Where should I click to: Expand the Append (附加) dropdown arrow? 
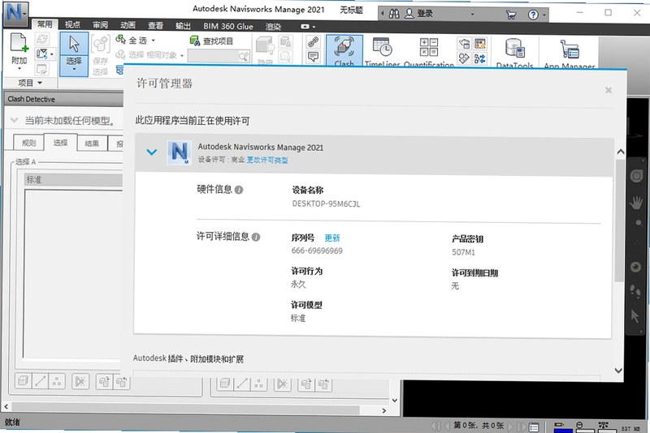coord(19,69)
